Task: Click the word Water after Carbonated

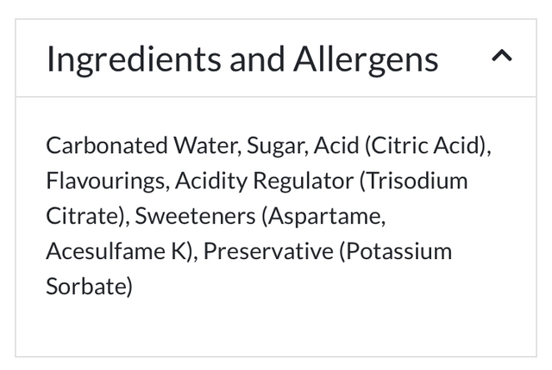Action: 204,145
